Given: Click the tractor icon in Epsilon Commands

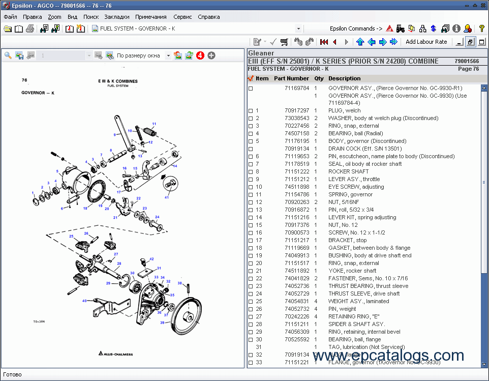Looking at the screenshot, I should 400,29.
